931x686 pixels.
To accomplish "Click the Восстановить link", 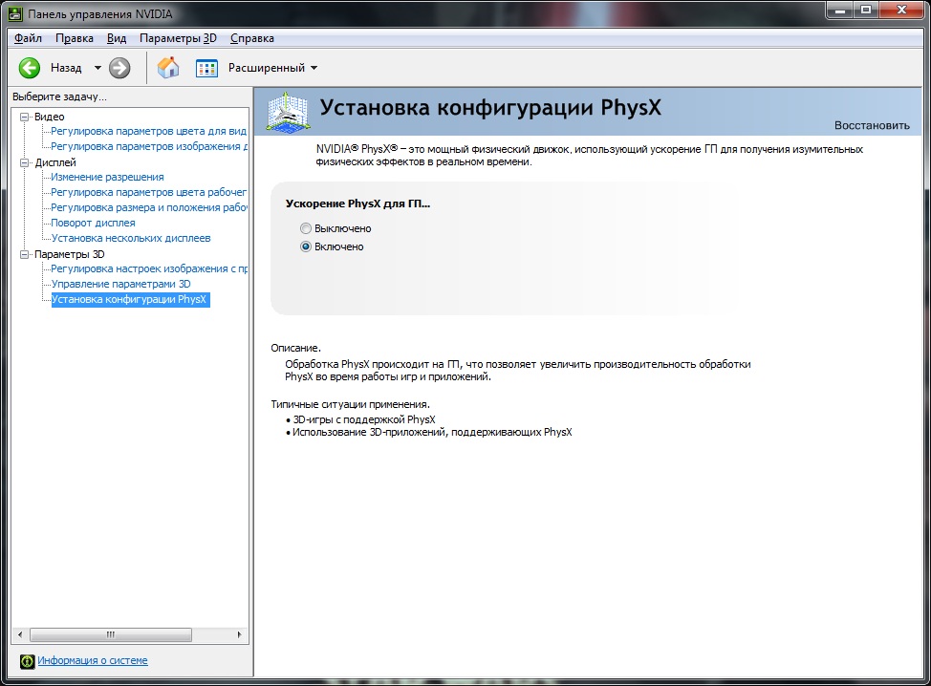I will [872, 125].
